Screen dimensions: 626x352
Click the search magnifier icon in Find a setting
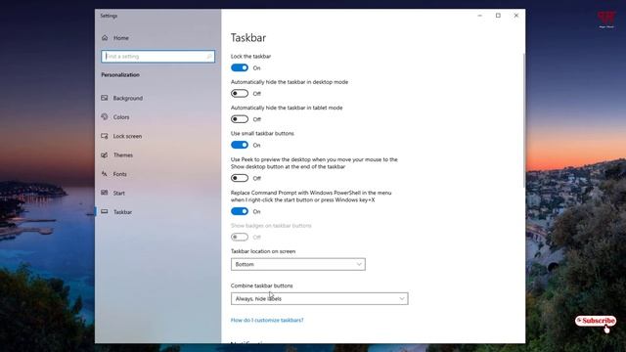209,57
